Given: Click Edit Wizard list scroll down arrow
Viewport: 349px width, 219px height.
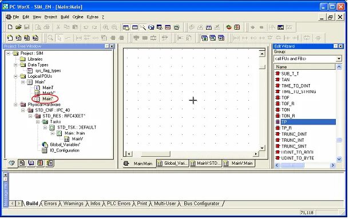Looking at the screenshot, I should pyautogui.click(x=339, y=159).
